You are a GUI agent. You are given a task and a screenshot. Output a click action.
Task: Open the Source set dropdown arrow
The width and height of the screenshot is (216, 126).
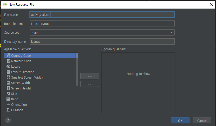[172, 33]
